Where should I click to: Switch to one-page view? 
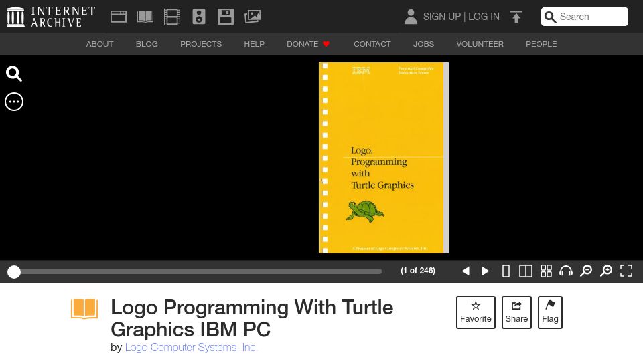[x=506, y=271]
